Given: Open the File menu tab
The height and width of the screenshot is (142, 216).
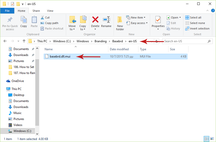Looking at the screenshot, I should (x=7, y=11).
